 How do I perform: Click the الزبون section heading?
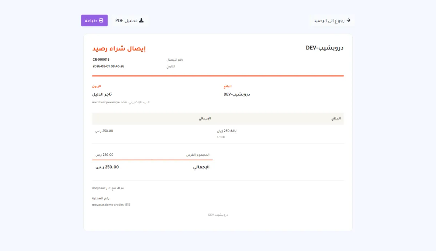click(97, 86)
